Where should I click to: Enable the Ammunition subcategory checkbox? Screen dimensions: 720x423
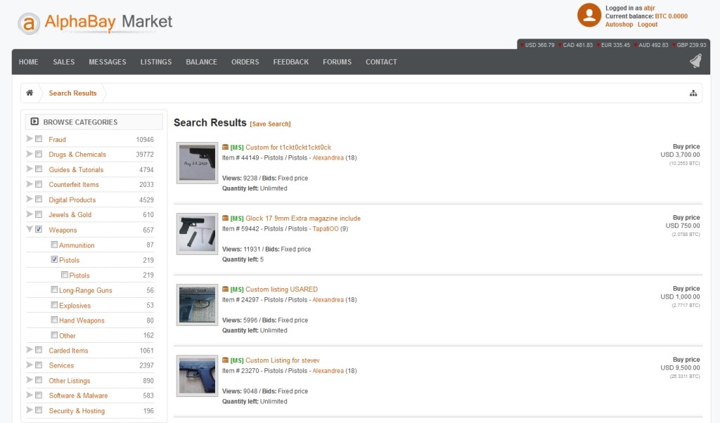[54, 245]
